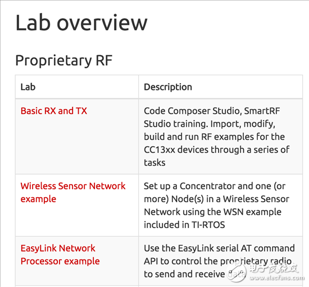The width and height of the screenshot is (309, 287).
Task: Open the EasyLink Network Processor example link
Action: click(60, 254)
